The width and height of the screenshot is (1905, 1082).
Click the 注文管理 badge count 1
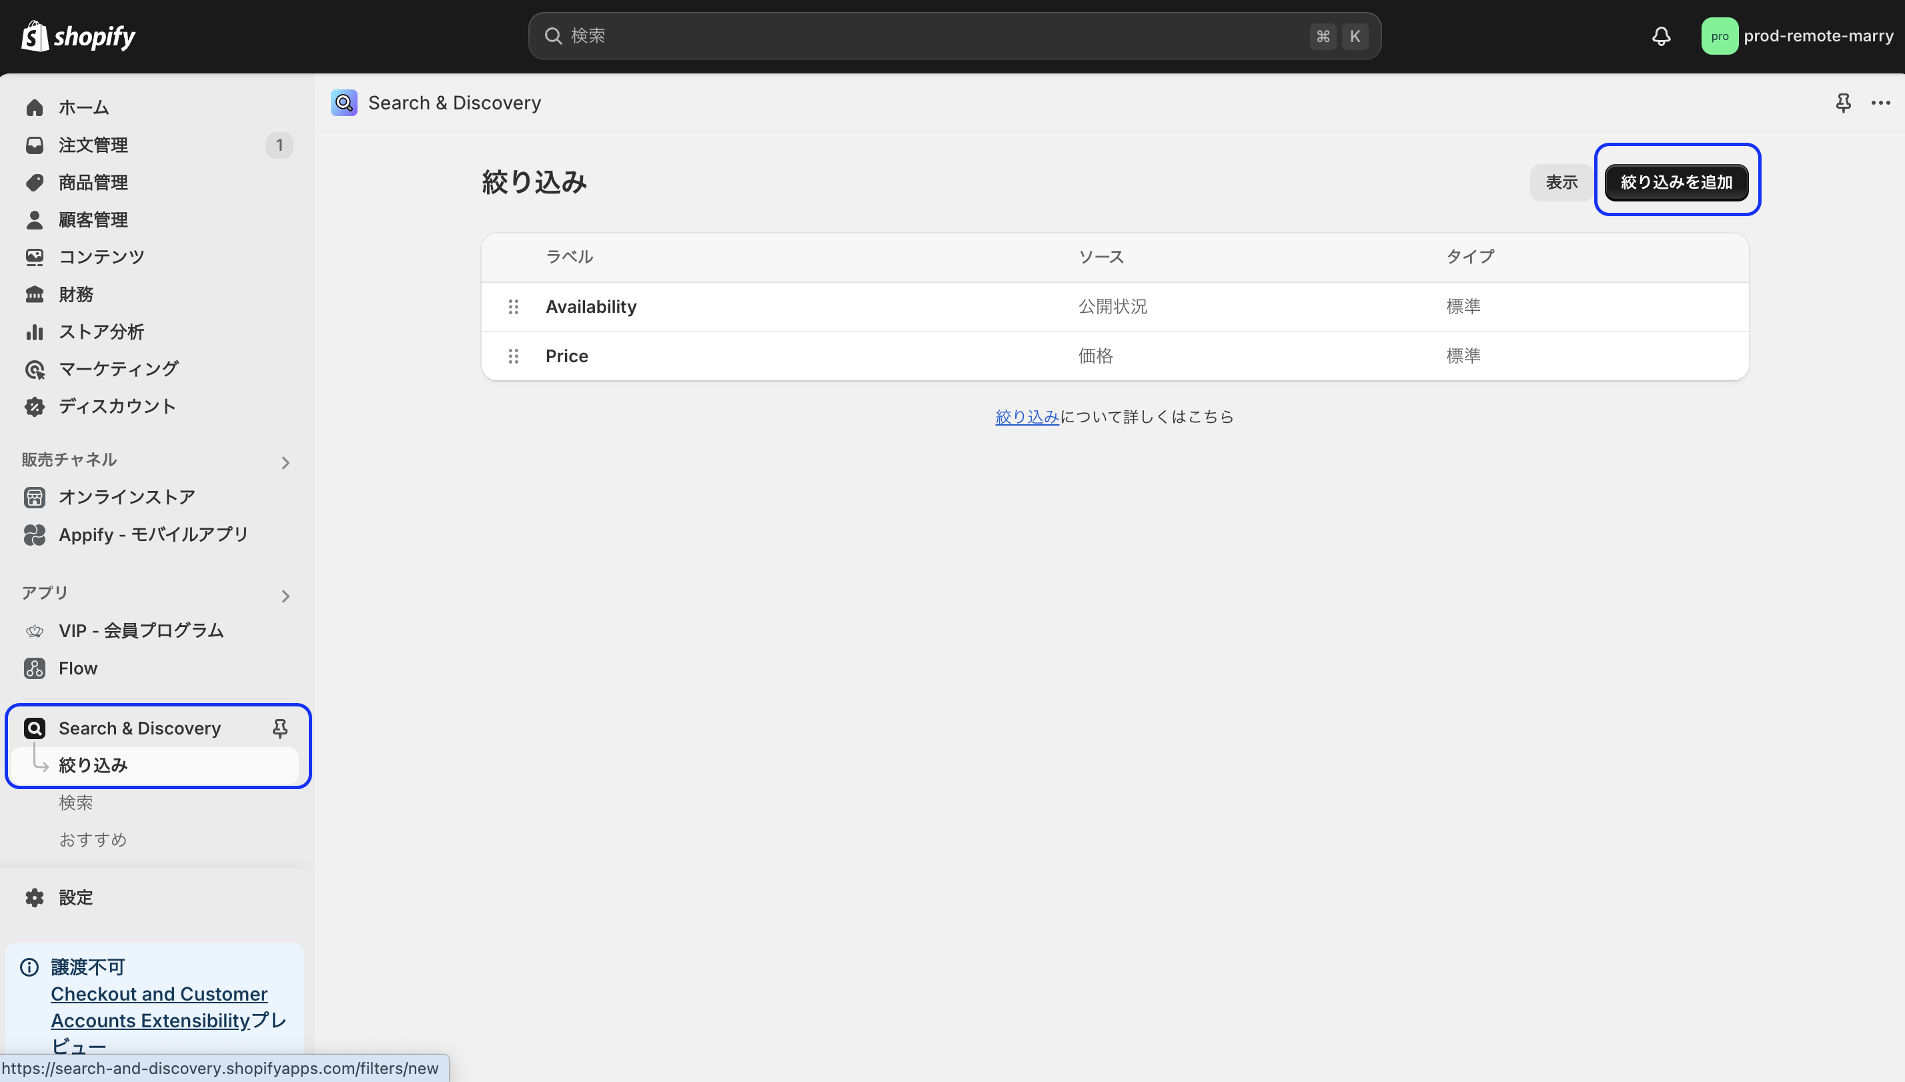(x=279, y=145)
